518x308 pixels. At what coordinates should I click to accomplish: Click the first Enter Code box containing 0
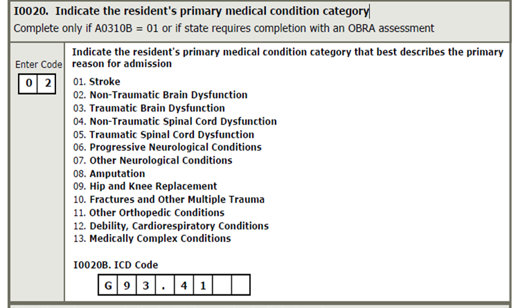(28, 83)
